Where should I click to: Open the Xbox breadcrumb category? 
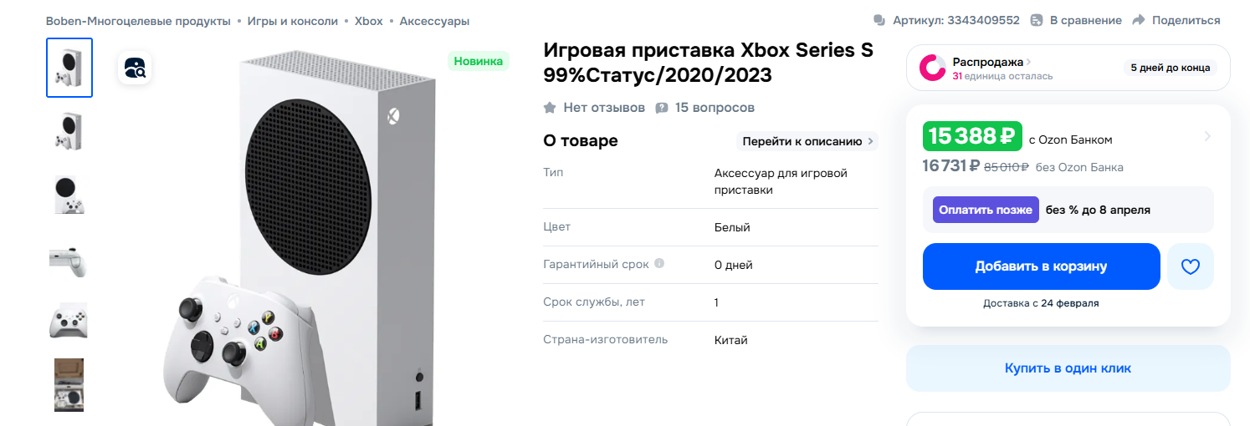click(x=369, y=21)
